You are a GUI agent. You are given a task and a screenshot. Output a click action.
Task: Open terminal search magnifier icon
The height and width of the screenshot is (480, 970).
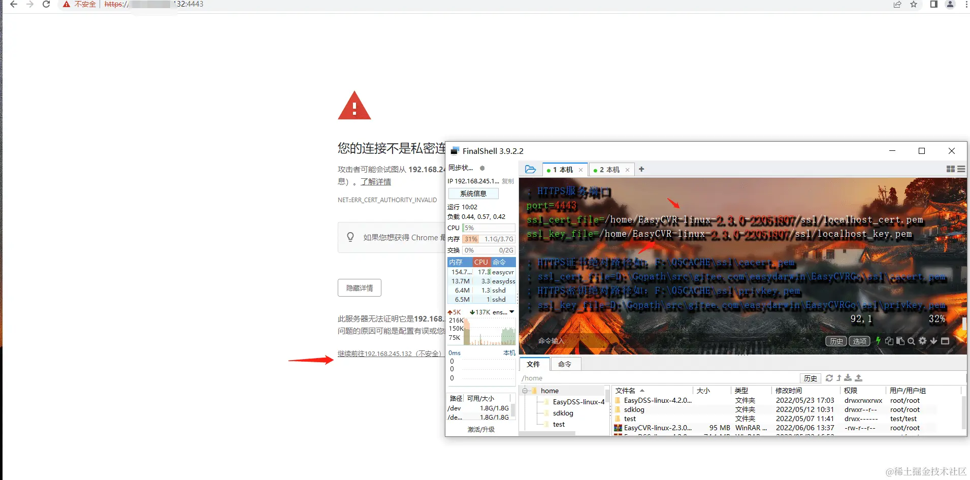[x=912, y=341]
